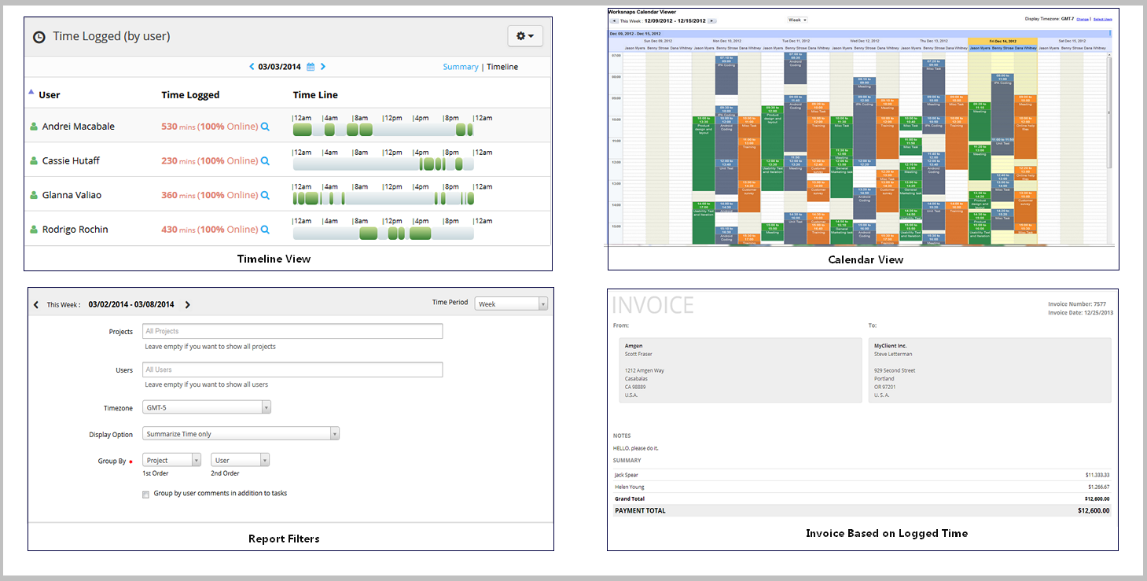The image size is (1147, 581).
Task: Open the calendar date picker icon
Action: [311, 67]
